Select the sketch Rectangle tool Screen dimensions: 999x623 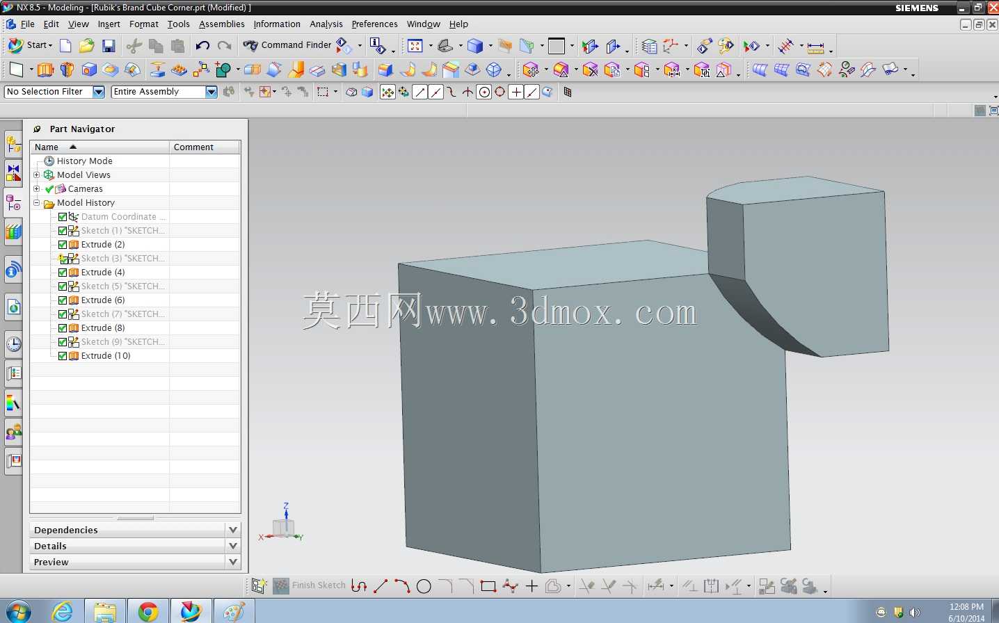pyautogui.click(x=488, y=586)
